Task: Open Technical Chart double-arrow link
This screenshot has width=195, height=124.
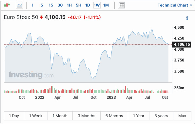Action: 175,5
